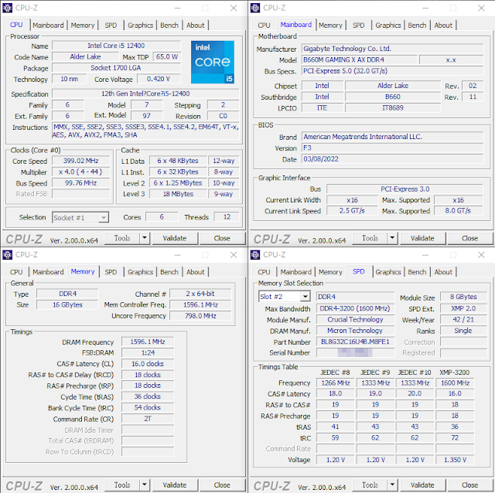Open About tab in CPU window
The height and width of the screenshot is (493, 495).
coord(196,25)
